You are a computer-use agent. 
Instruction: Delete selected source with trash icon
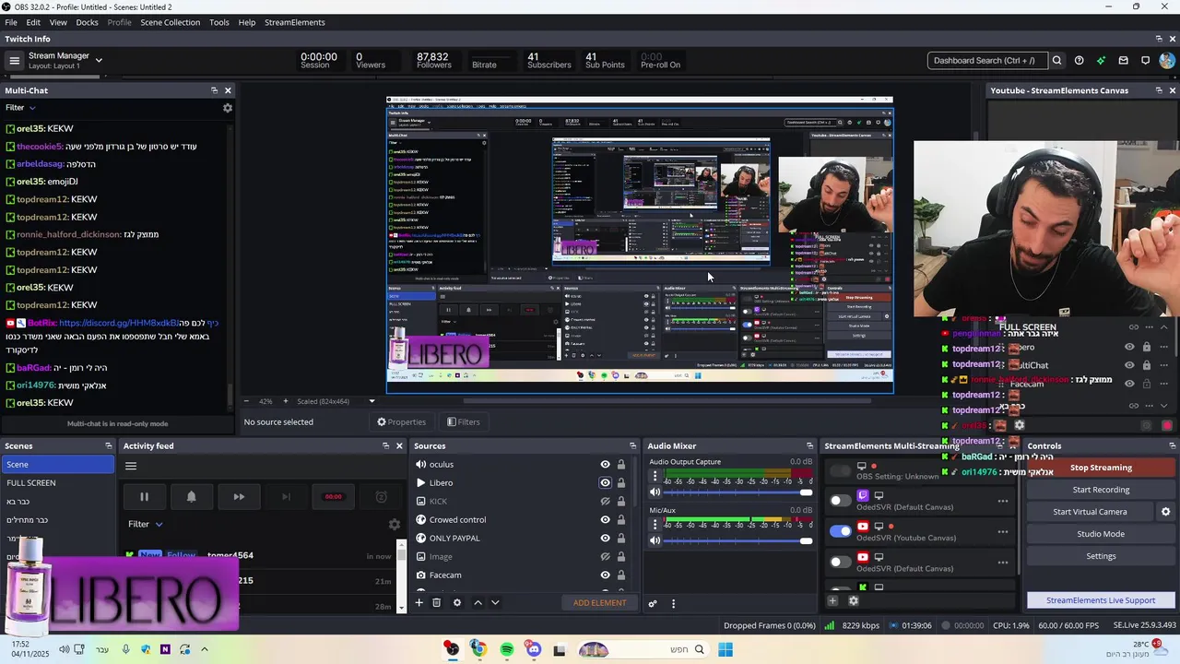coord(437,603)
